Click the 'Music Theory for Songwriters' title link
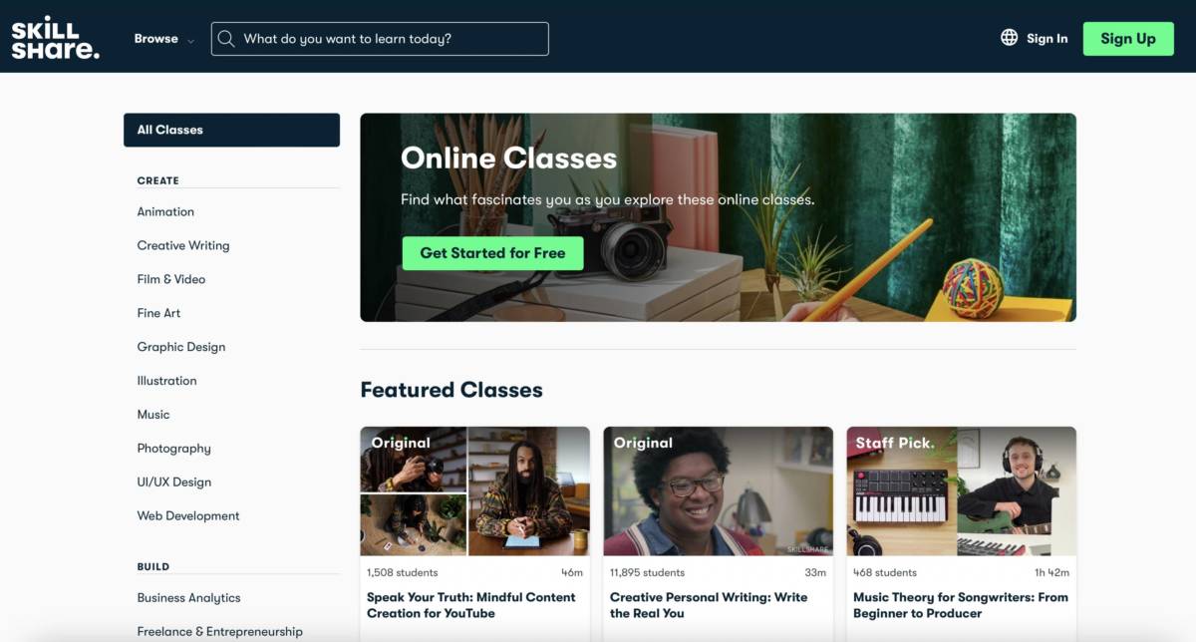Image resolution: width=1196 pixels, height=642 pixels. [x=961, y=605]
